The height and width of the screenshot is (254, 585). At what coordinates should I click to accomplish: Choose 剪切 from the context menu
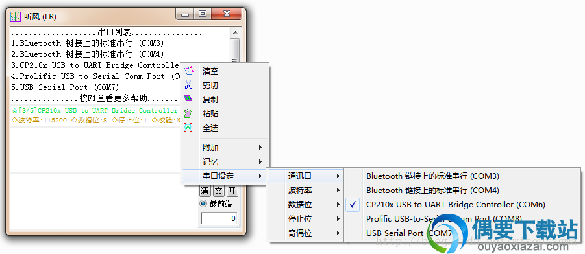[x=225, y=86]
